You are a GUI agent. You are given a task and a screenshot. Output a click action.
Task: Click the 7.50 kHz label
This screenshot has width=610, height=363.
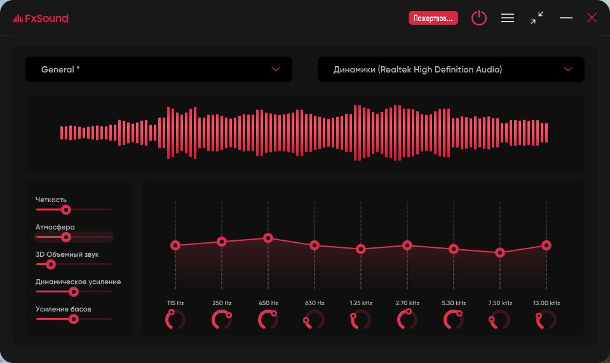[x=500, y=303]
